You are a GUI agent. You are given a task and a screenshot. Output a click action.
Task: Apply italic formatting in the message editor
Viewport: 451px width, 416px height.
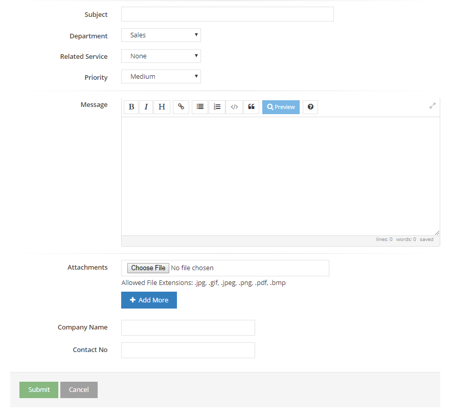(146, 107)
